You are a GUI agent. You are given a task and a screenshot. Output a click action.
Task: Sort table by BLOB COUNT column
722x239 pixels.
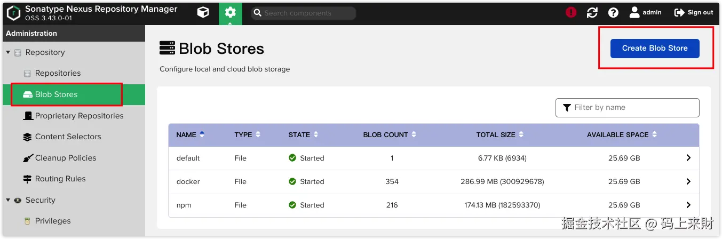tap(390, 135)
